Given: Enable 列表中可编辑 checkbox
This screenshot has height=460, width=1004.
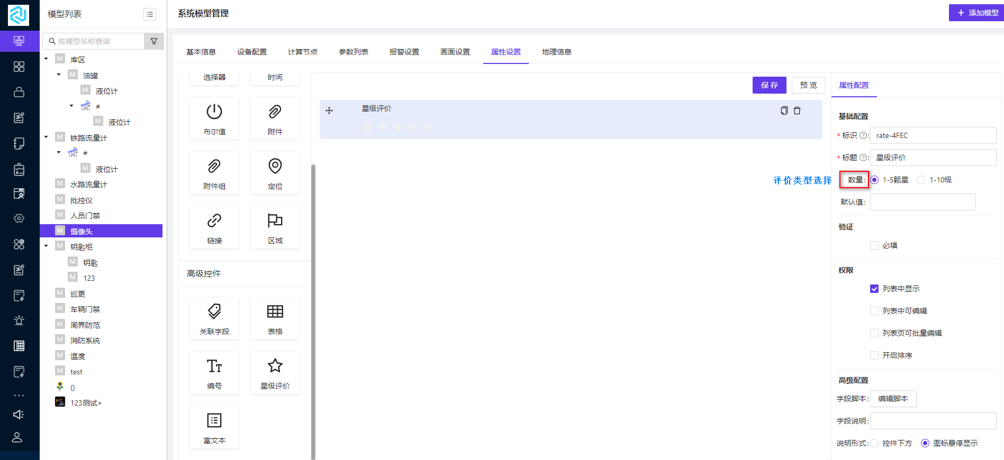Looking at the screenshot, I should point(874,311).
